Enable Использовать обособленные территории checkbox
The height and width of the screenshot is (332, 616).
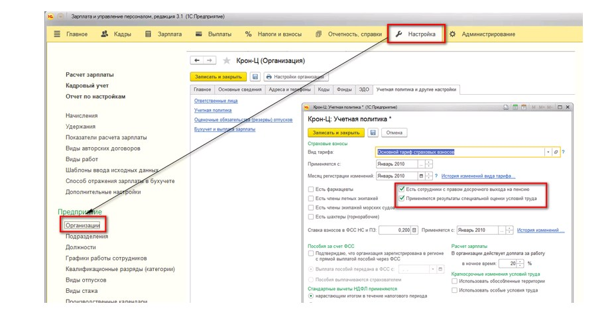click(x=454, y=282)
